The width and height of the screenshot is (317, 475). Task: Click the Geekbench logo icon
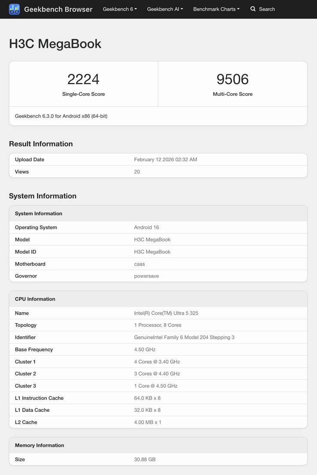pos(14,9)
